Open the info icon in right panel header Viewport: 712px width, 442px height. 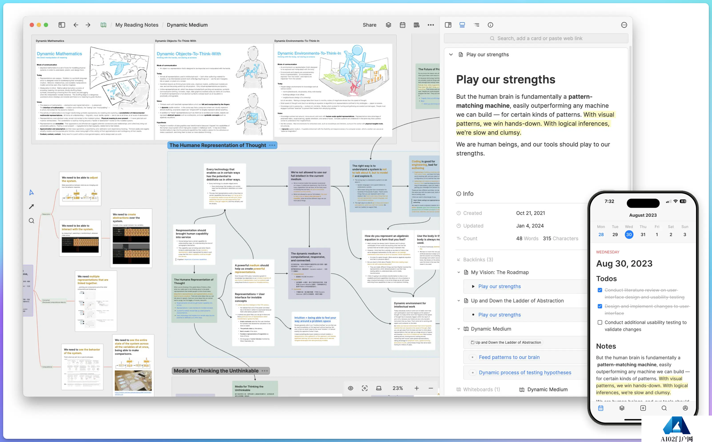tap(490, 25)
